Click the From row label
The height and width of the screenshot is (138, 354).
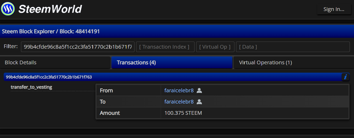106,90
